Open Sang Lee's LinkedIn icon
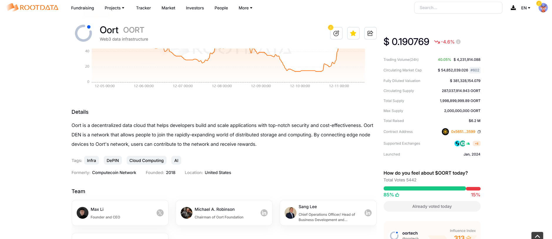The height and width of the screenshot is (239, 552). point(368,213)
